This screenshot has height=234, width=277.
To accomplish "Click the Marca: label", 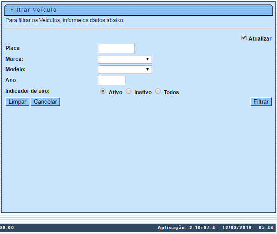I will pyautogui.click(x=14, y=59).
